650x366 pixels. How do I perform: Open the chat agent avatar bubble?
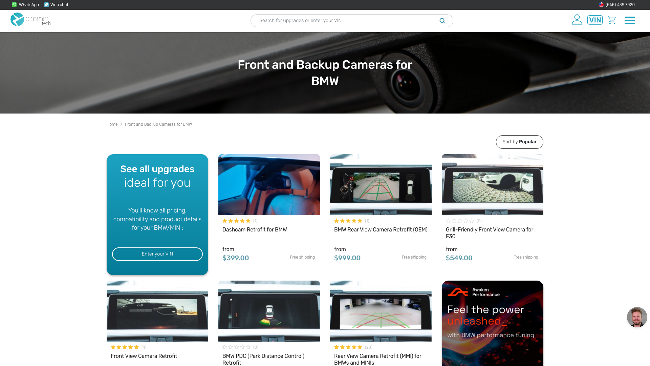pos(637,317)
